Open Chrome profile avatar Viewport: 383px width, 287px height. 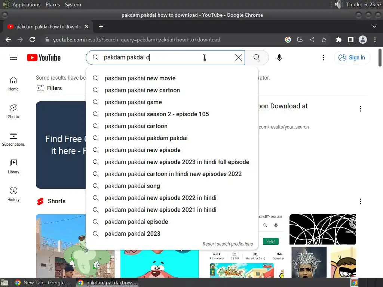click(x=363, y=40)
